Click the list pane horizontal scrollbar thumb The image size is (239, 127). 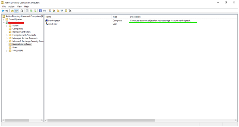tap(101, 120)
